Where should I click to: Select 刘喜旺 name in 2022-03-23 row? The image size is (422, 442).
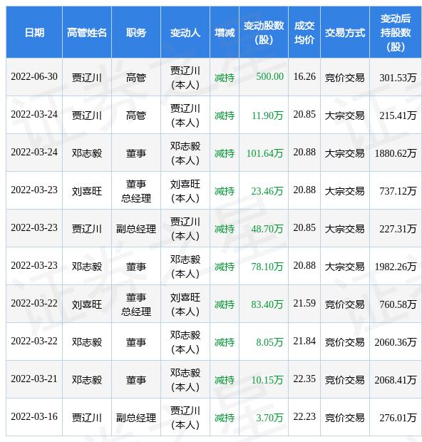87,191
